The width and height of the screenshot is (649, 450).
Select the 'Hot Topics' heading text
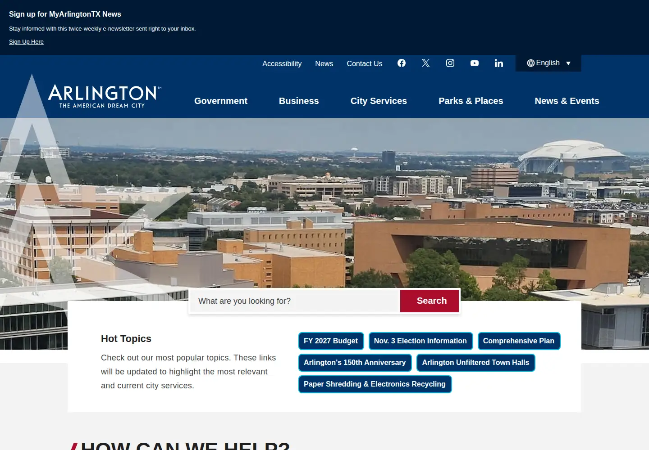tap(126, 339)
